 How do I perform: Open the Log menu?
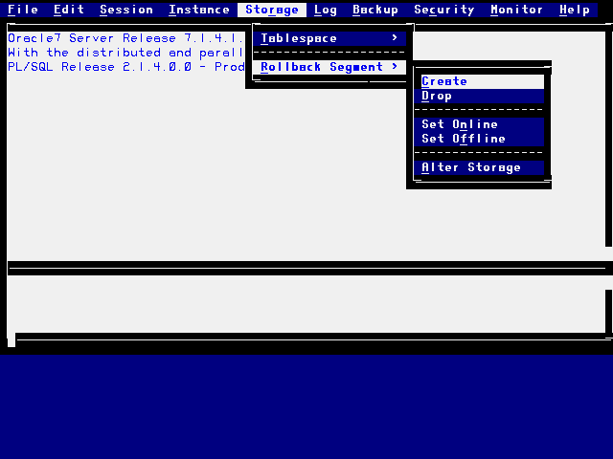(326, 10)
